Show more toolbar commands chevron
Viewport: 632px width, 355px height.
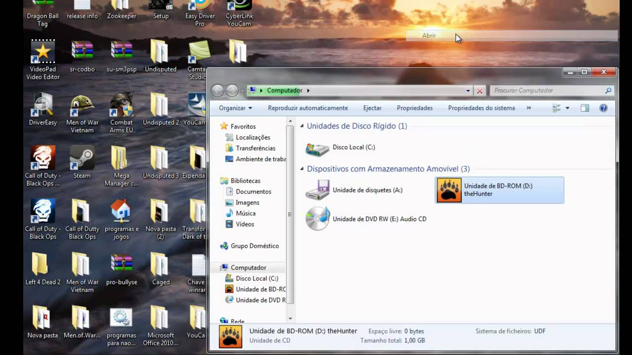529,108
